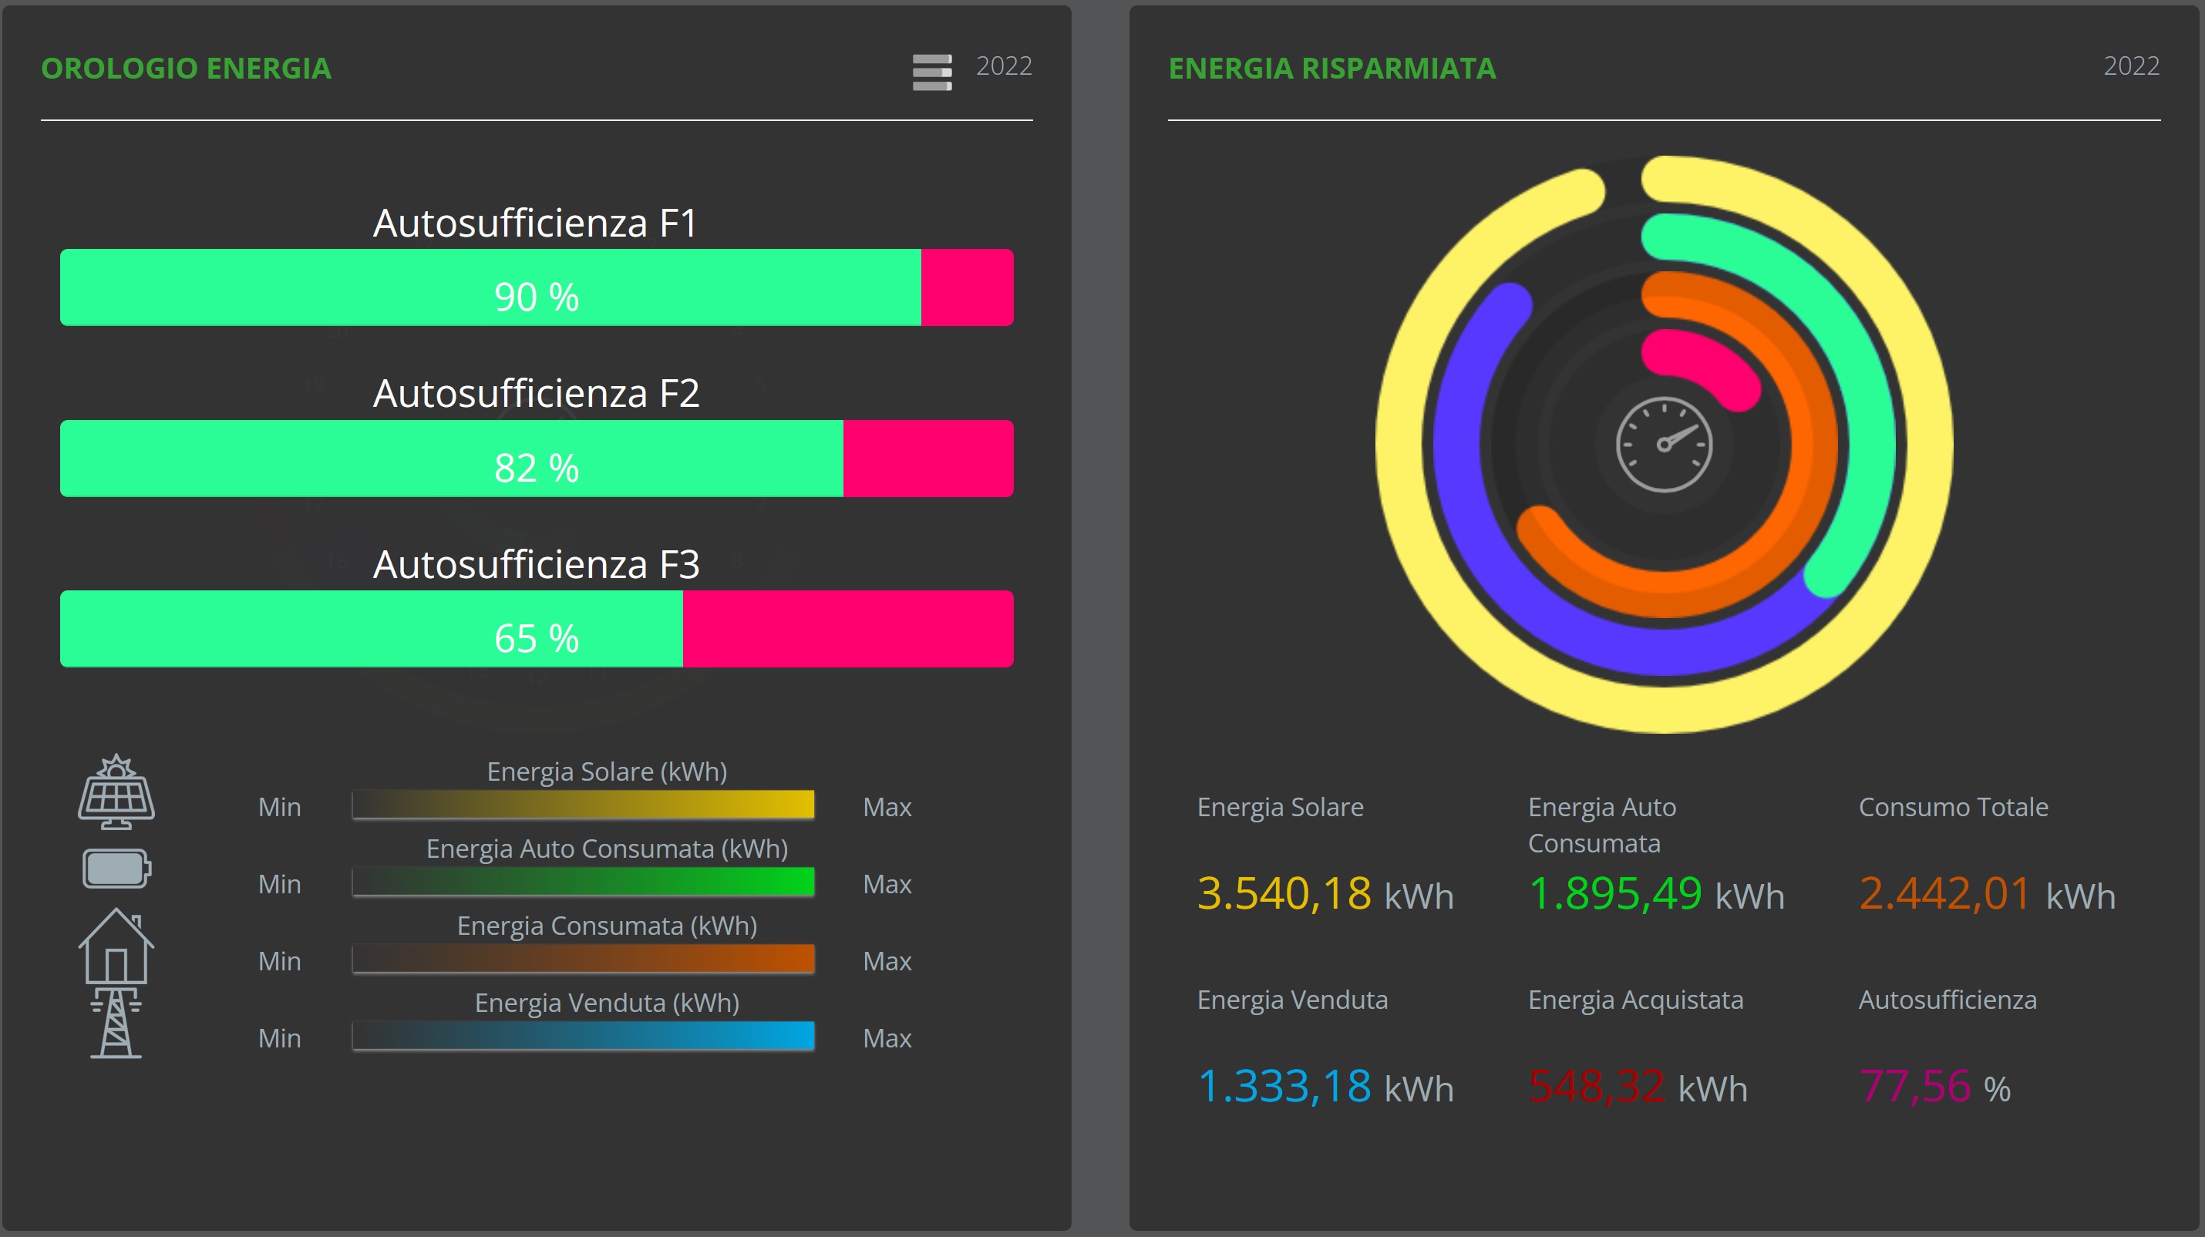
Task: Click the speedometer gauge icon in the rings
Action: point(1663,444)
